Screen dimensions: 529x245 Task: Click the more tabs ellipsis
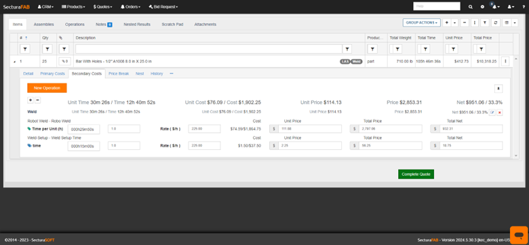point(172,73)
